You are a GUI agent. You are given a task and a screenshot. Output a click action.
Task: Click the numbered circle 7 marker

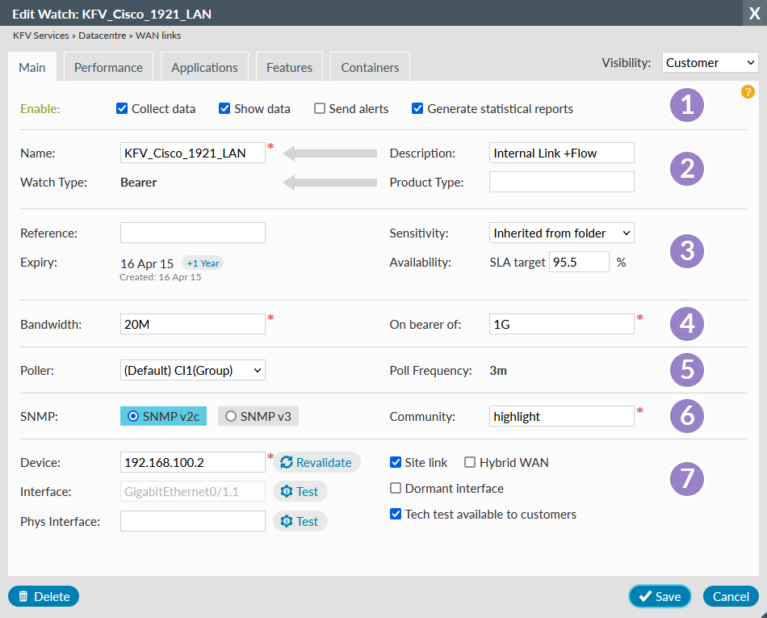coord(687,477)
